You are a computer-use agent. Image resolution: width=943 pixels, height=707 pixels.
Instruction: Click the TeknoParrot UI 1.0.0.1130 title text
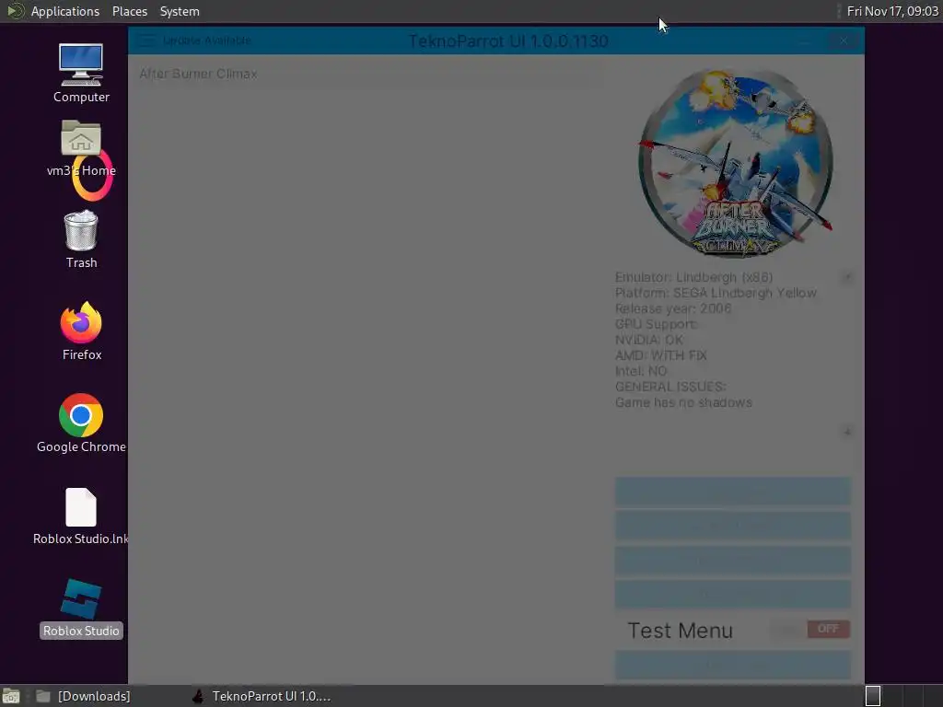point(508,41)
